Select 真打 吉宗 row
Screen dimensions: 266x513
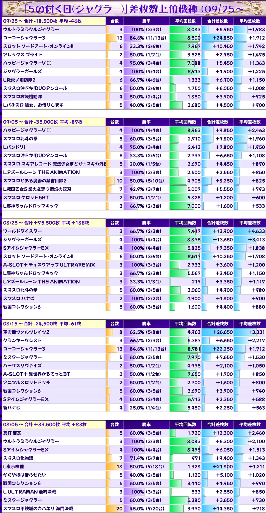[134, 433]
